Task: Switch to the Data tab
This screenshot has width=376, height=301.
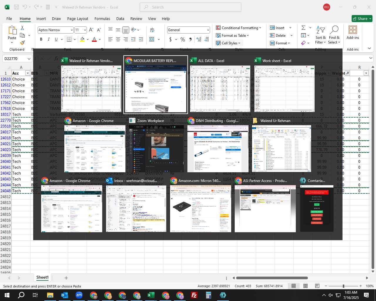Action: pos(120,19)
